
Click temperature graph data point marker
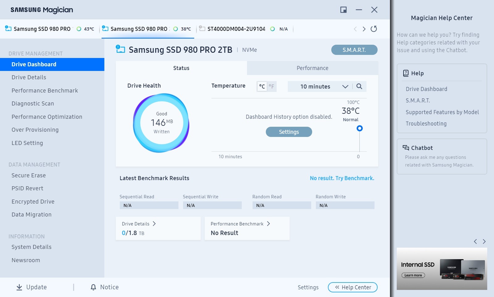pos(360,128)
